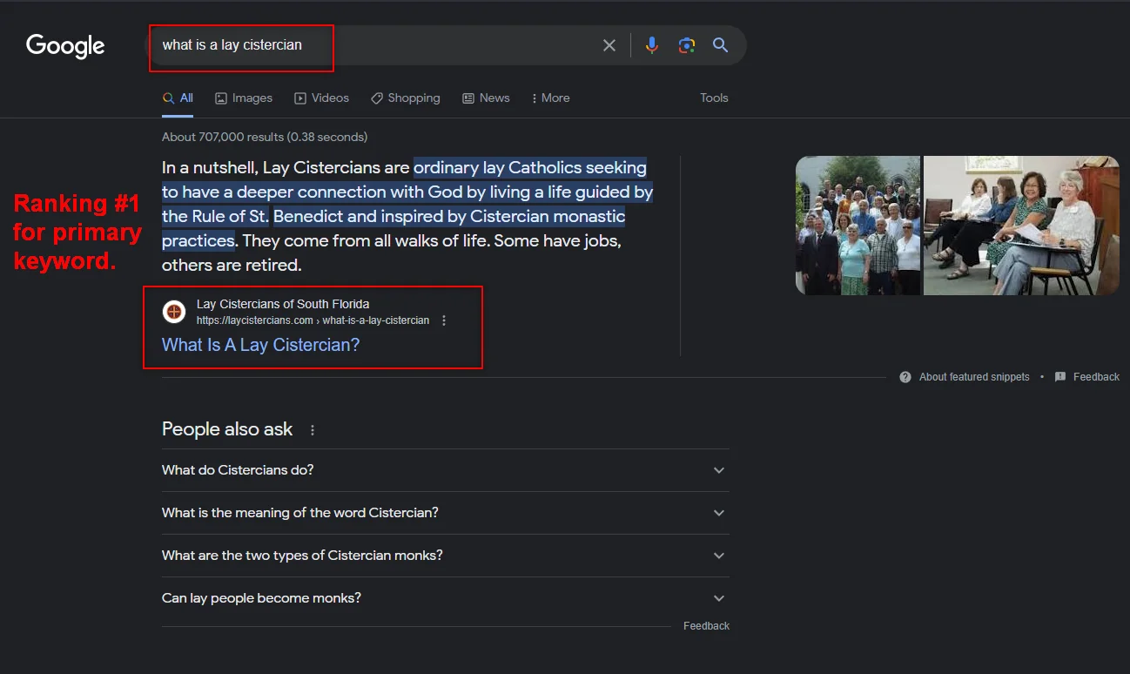Image resolution: width=1130 pixels, height=674 pixels.
Task: Click the question mark icon for featured snippets
Action: [x=905, y=377]
